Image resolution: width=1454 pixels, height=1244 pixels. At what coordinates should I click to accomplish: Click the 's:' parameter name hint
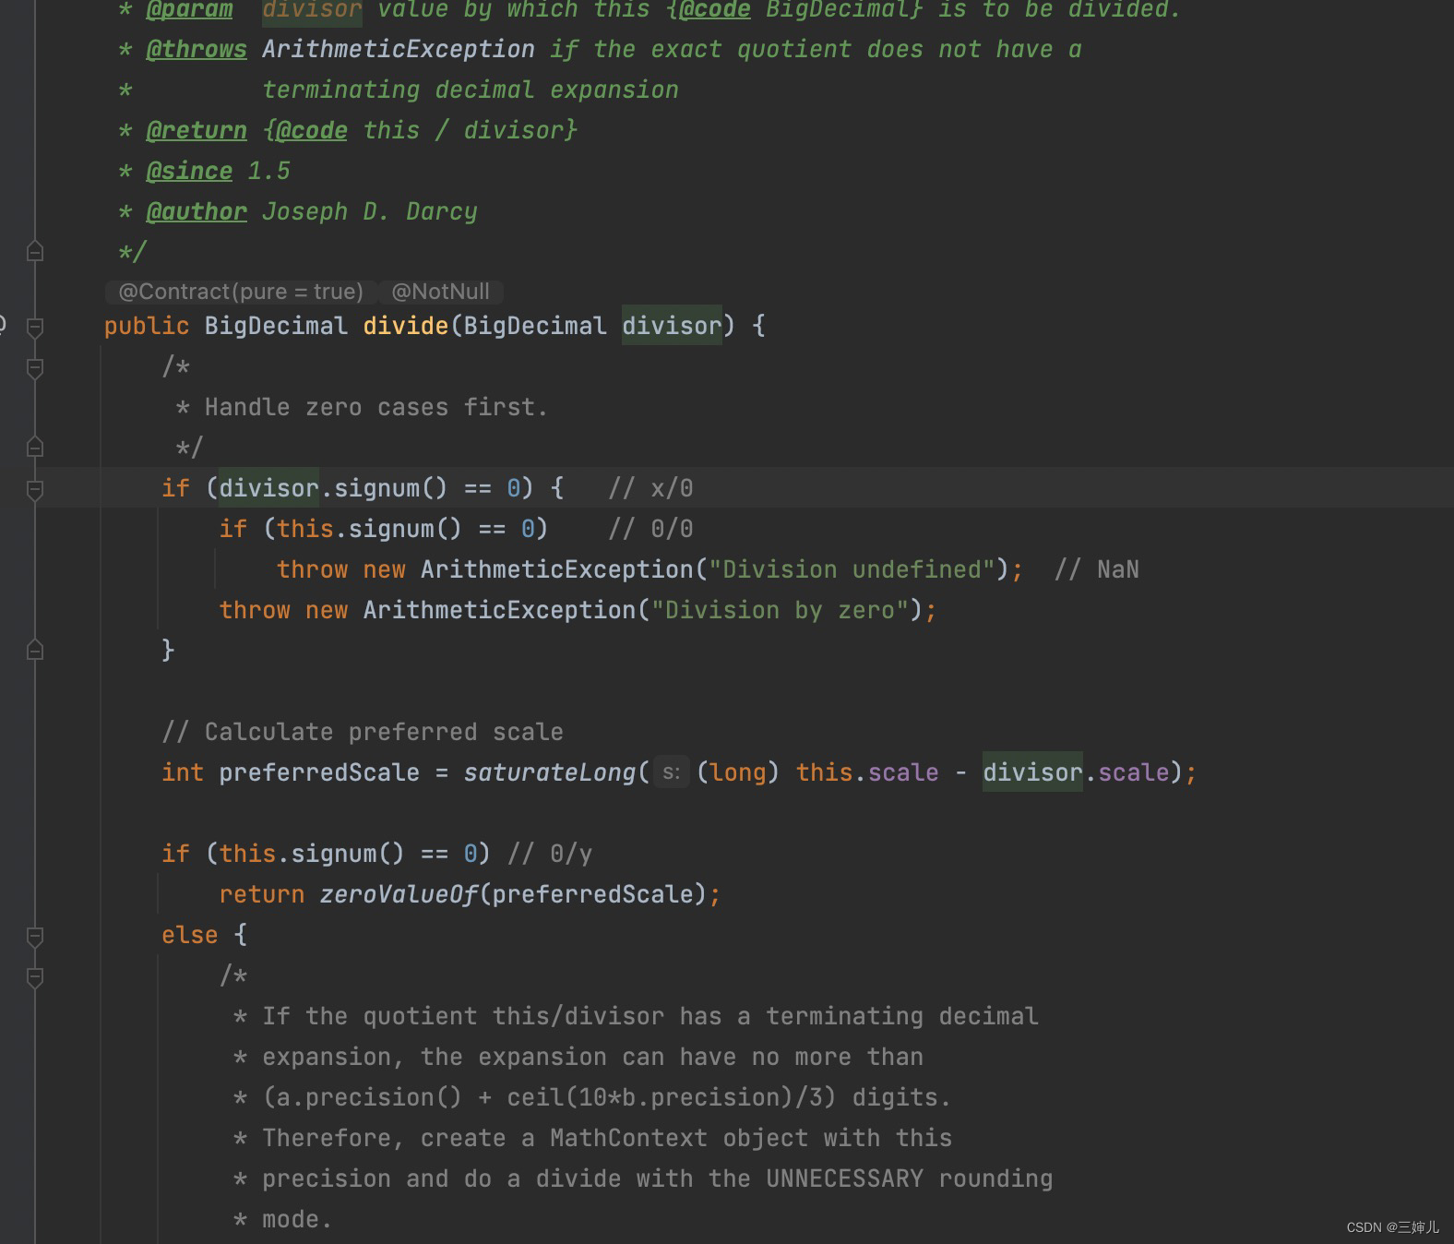coord(671,772)
